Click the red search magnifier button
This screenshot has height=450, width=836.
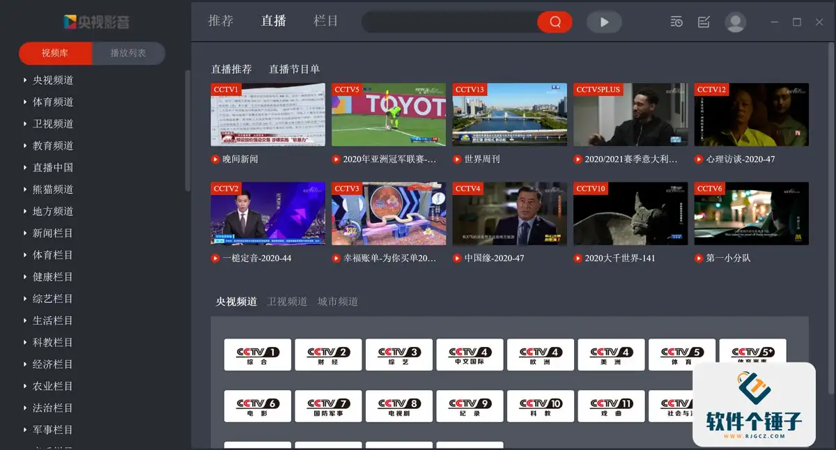555,22
